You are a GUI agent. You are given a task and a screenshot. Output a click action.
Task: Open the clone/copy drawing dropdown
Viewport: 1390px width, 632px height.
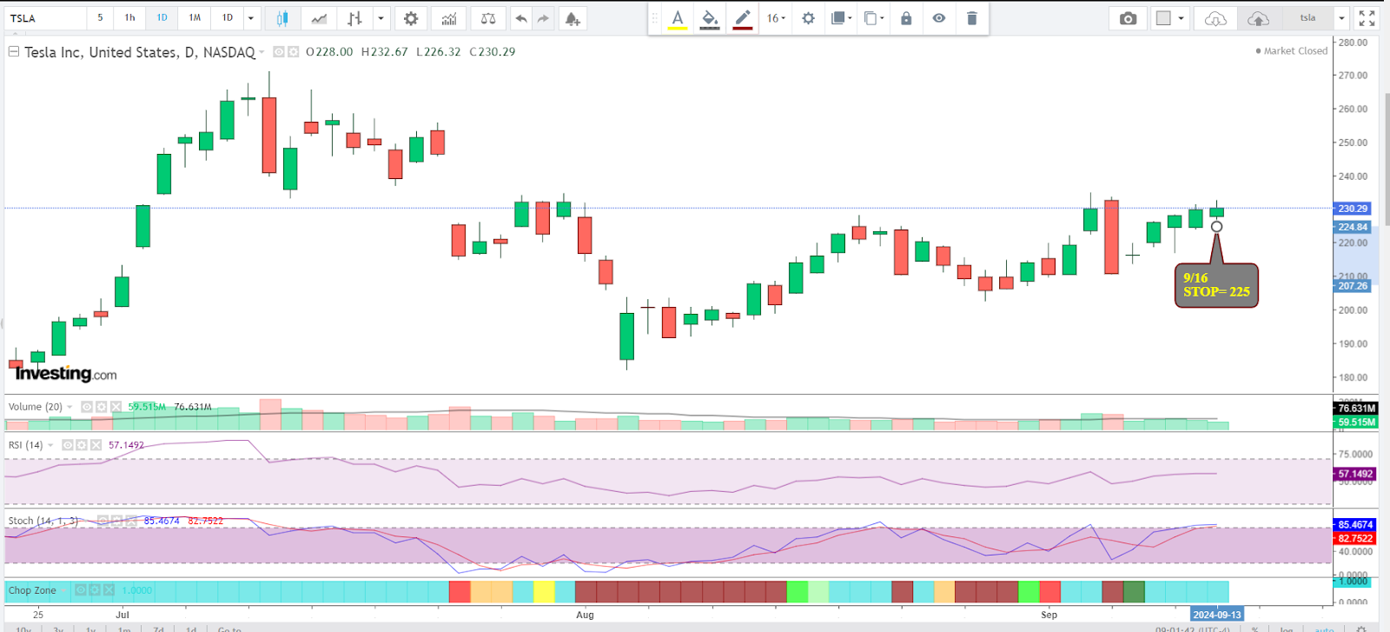tap(874, 18)
